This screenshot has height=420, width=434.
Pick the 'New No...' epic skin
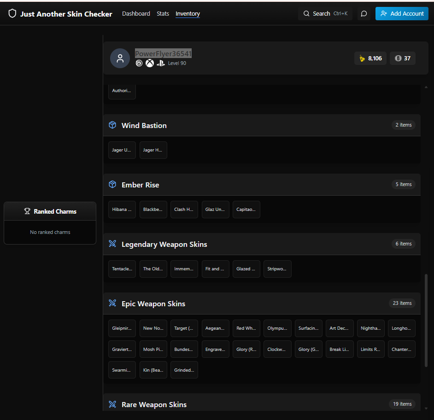[x=153, y=328]
